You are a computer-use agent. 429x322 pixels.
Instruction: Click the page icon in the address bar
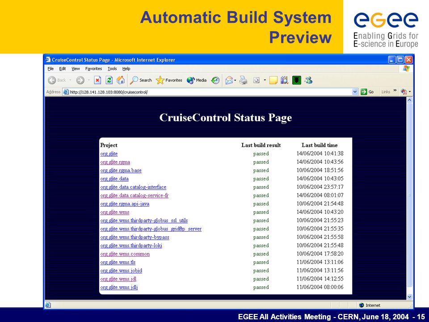pyautogui.click(x=66, y=92)
